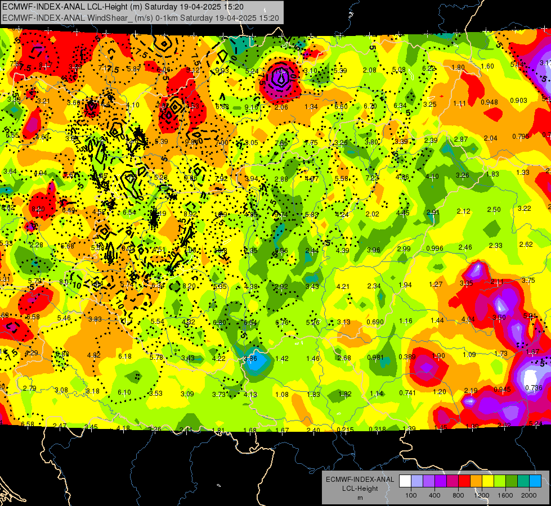The height and width of the screenshot is (506, 551).
Task: Click the wind shear value 0.996
Action: (x=434, y=249)
